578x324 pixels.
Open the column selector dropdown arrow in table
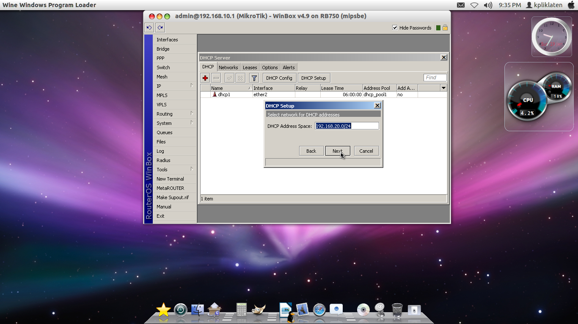[443, 88]
